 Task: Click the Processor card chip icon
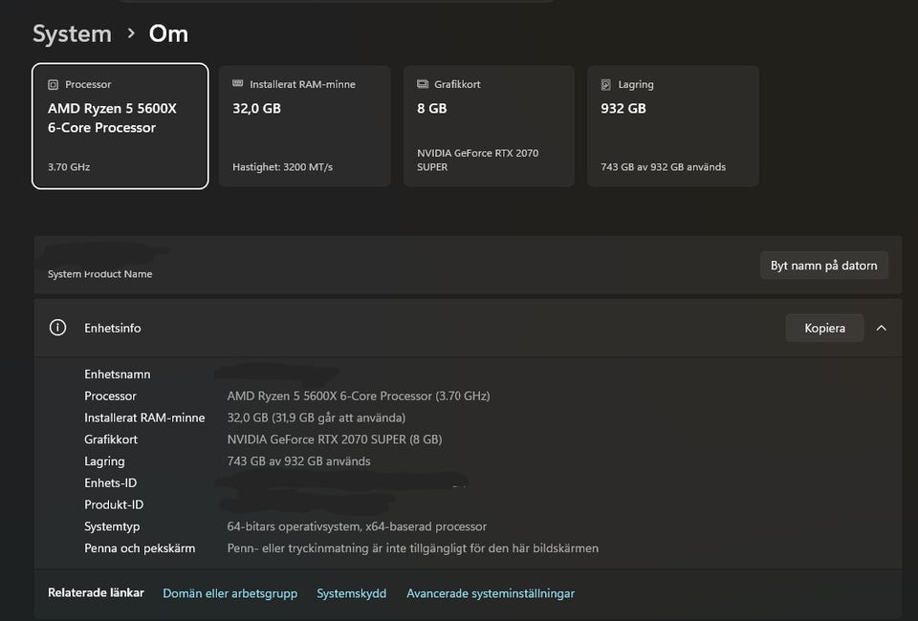point(53,85)
